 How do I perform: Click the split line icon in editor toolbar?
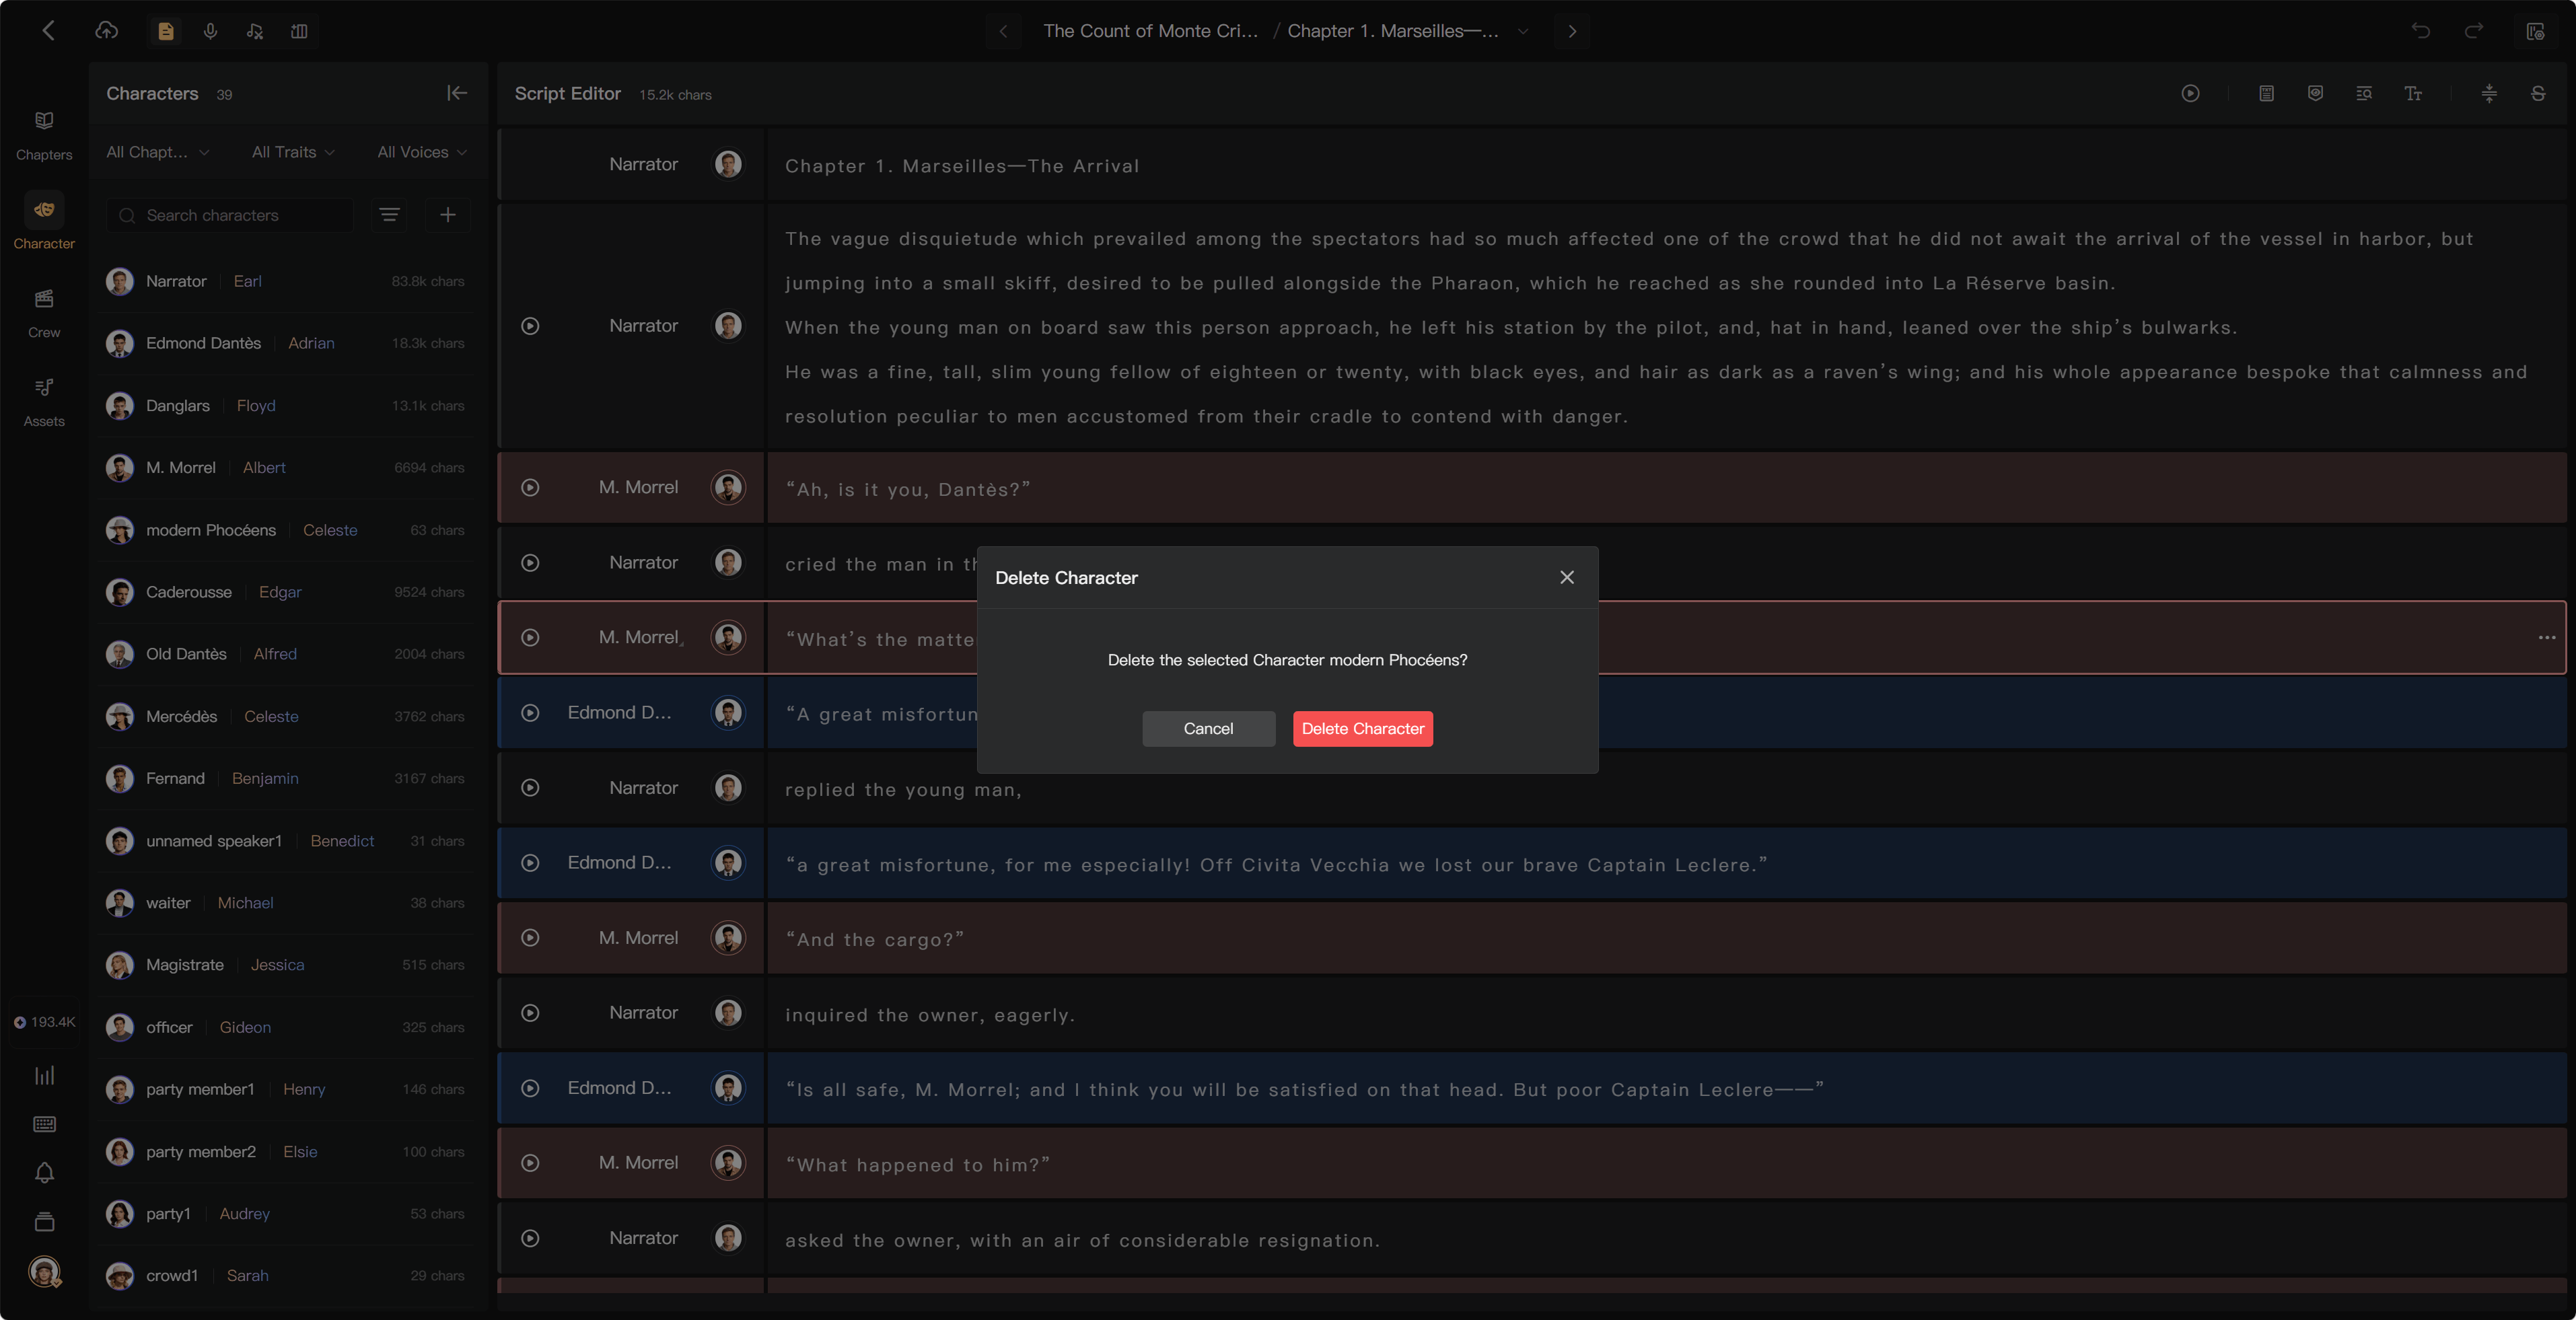coord(2489,93)
